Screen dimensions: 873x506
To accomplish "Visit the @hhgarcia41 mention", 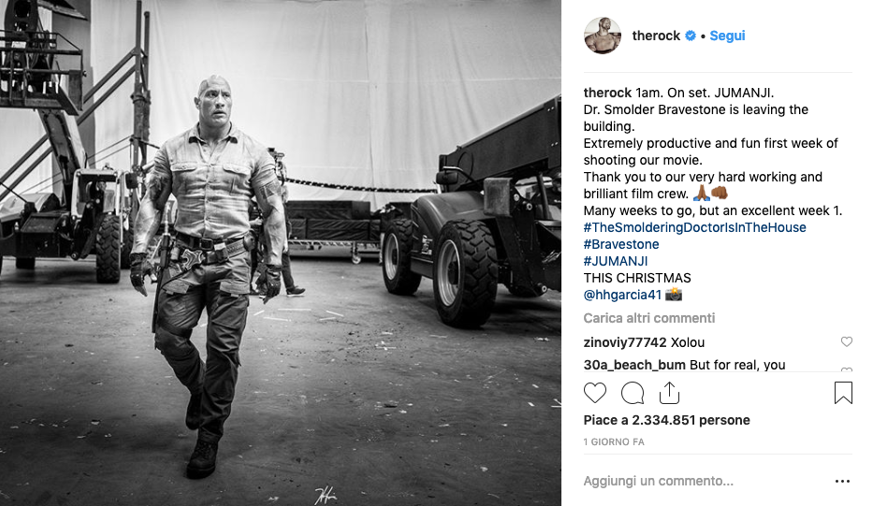I will (622, 295).
